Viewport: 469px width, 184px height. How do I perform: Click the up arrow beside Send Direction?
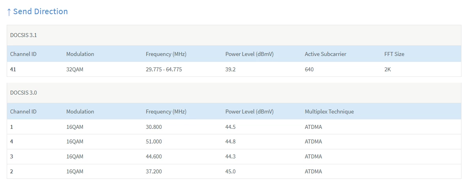pos(9,12)
